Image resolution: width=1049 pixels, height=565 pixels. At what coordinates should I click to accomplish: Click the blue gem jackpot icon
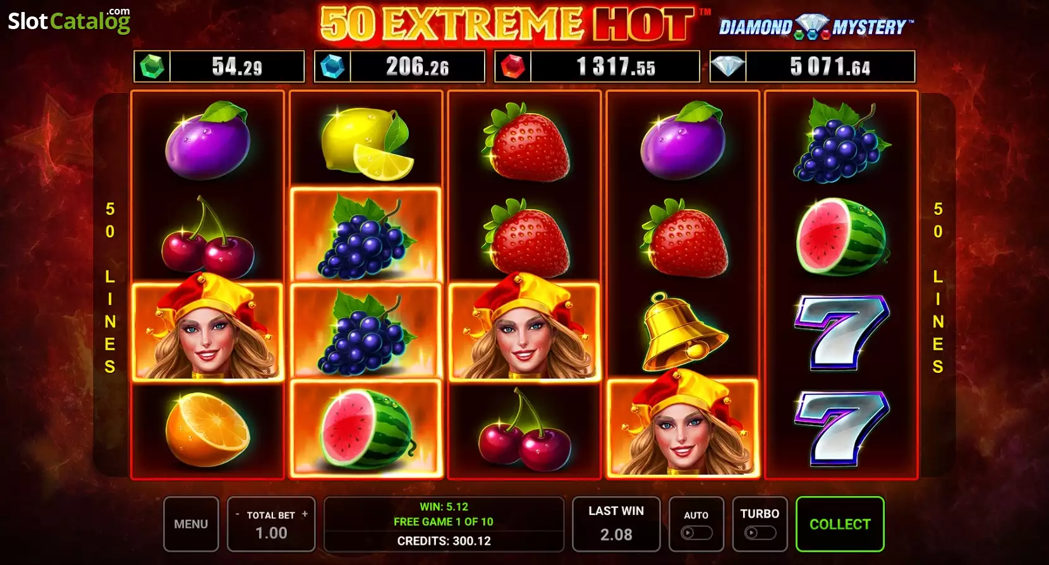[x=332, y=66]
